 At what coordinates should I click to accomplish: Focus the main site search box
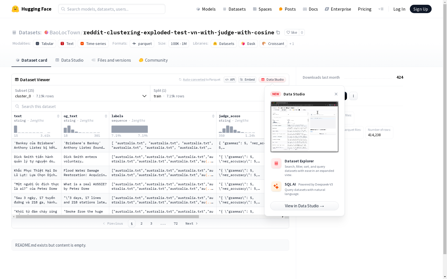pos(112,9)
